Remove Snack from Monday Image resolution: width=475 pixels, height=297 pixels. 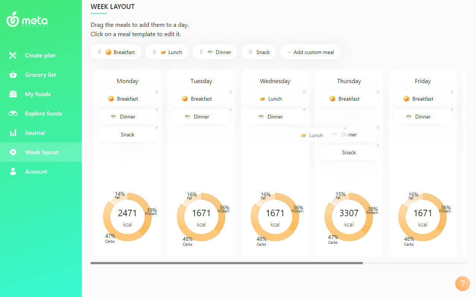pos(157,127)
